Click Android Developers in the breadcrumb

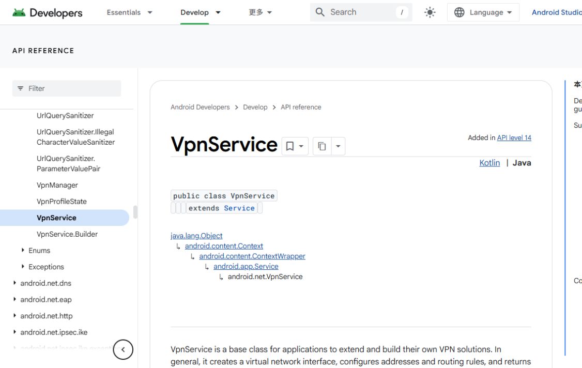tap(200, 107)
